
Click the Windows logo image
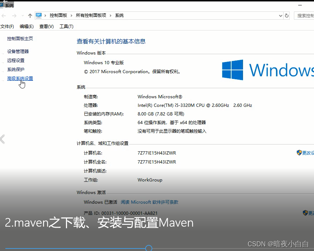[233, 70]
